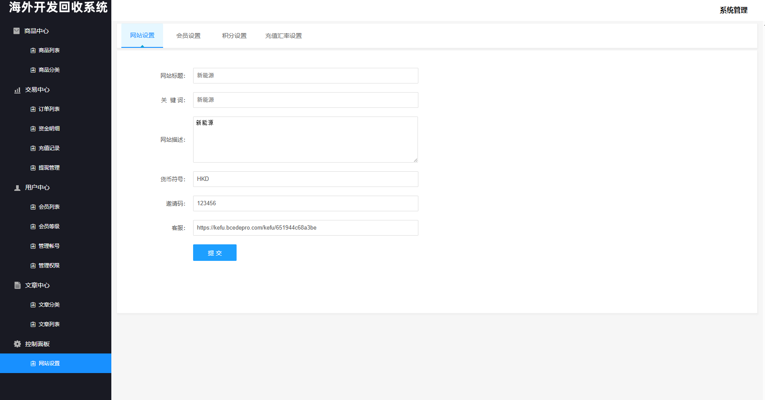
Task: Click the 文章中心 document icon
Action: click(x=17, y=285)
